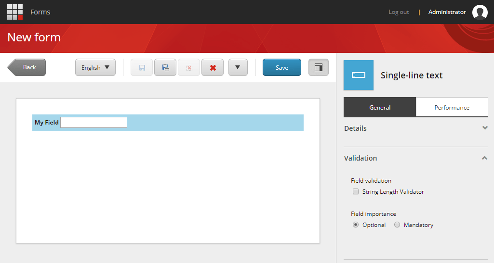Click the red X delete icon
494x263 pixels.
coord(213,67)
